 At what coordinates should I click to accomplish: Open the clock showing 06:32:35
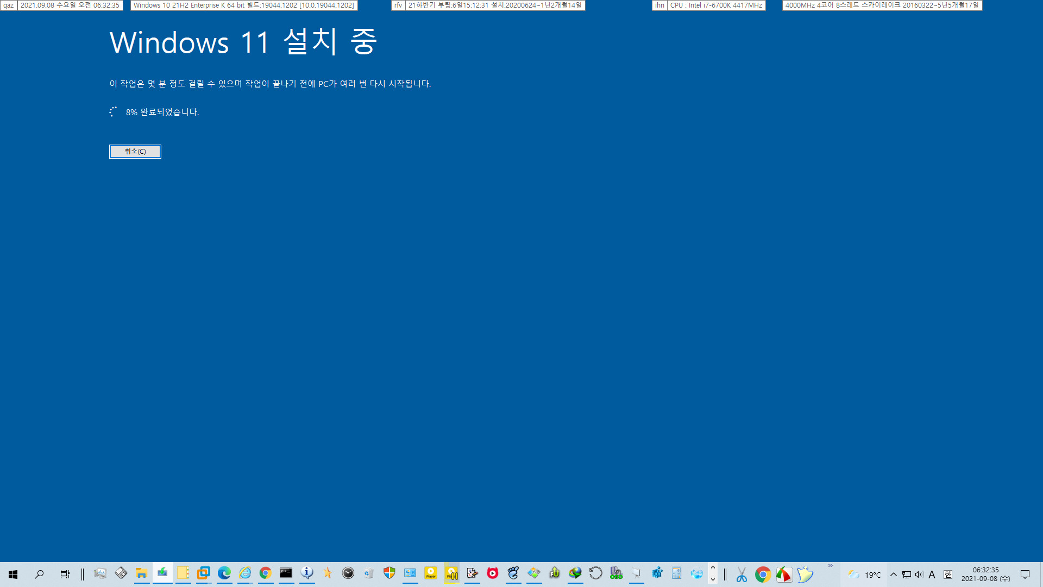(x=985, y=574)
